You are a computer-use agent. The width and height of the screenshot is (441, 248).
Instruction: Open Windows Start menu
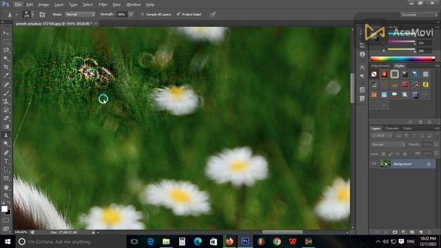coord(8,242)
